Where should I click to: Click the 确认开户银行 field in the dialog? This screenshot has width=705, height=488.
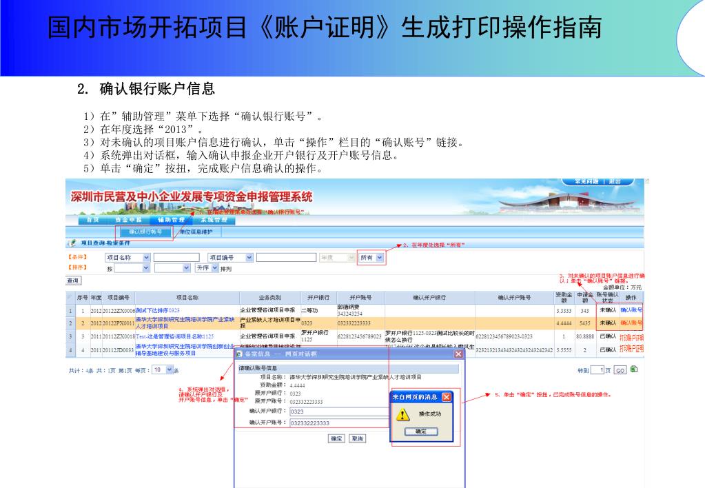point(340,411)
